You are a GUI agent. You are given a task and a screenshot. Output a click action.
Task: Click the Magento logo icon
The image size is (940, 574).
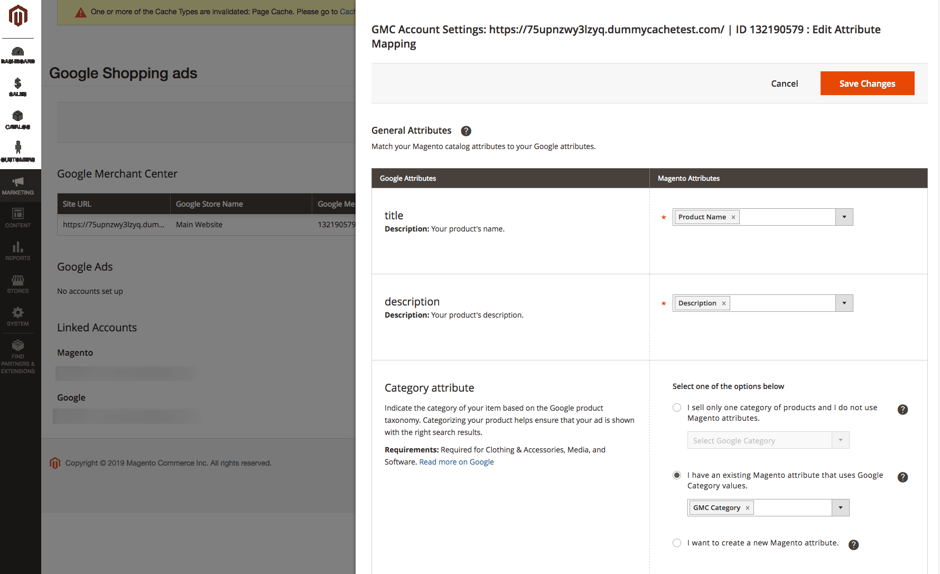[18, 16]
